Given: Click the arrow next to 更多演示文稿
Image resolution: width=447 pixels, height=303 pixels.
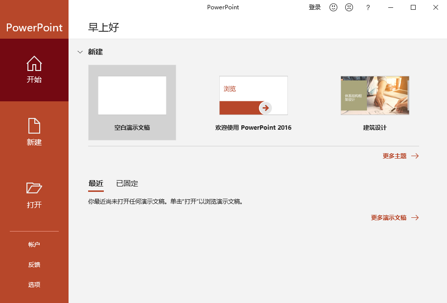Looking at the screenshot, I should click(x=415, y=218).
